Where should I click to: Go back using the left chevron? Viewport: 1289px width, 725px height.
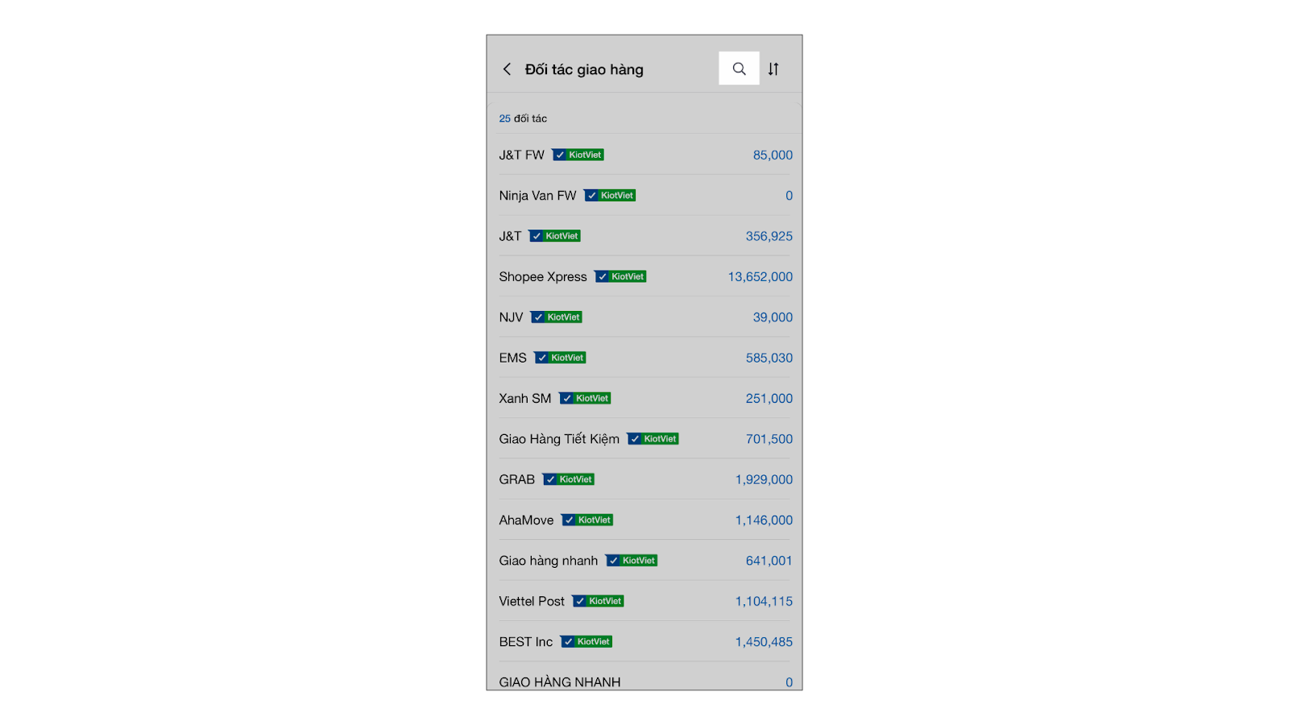pos(507,69)
